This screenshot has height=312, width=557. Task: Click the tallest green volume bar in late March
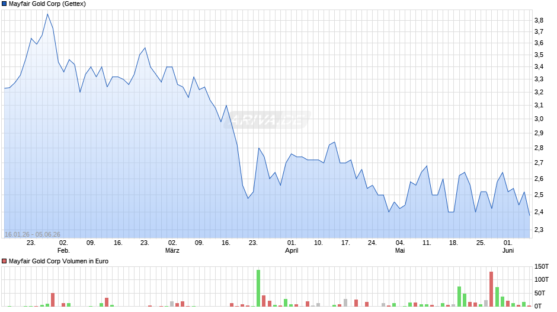click(x=258, y=288)
